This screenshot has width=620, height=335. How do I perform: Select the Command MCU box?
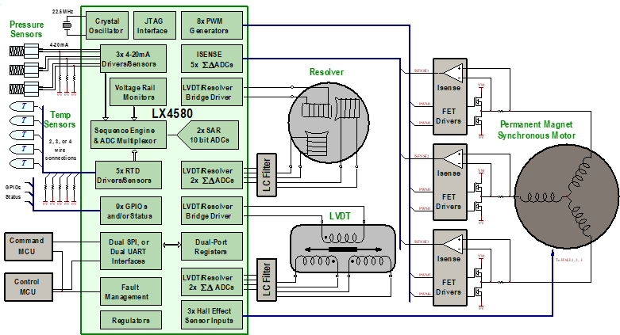28,246
